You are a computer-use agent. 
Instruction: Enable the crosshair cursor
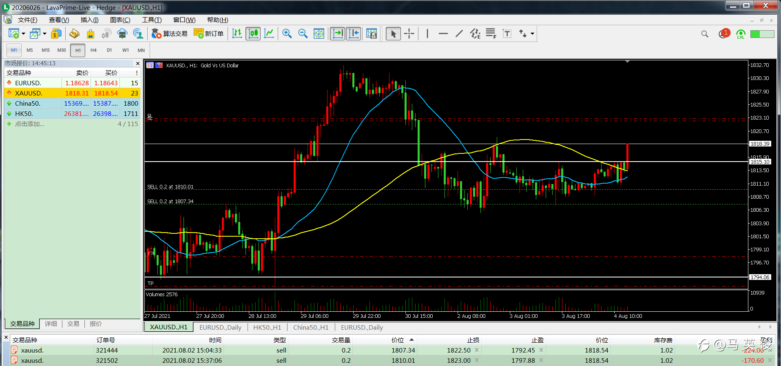[409, 34]
